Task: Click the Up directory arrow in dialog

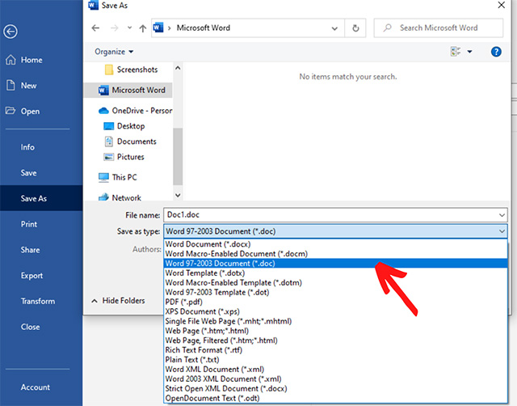Action: (143, 28)
